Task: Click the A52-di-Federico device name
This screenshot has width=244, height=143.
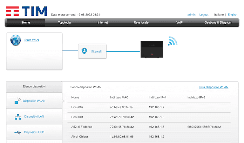Action: (x=82, y=127)
